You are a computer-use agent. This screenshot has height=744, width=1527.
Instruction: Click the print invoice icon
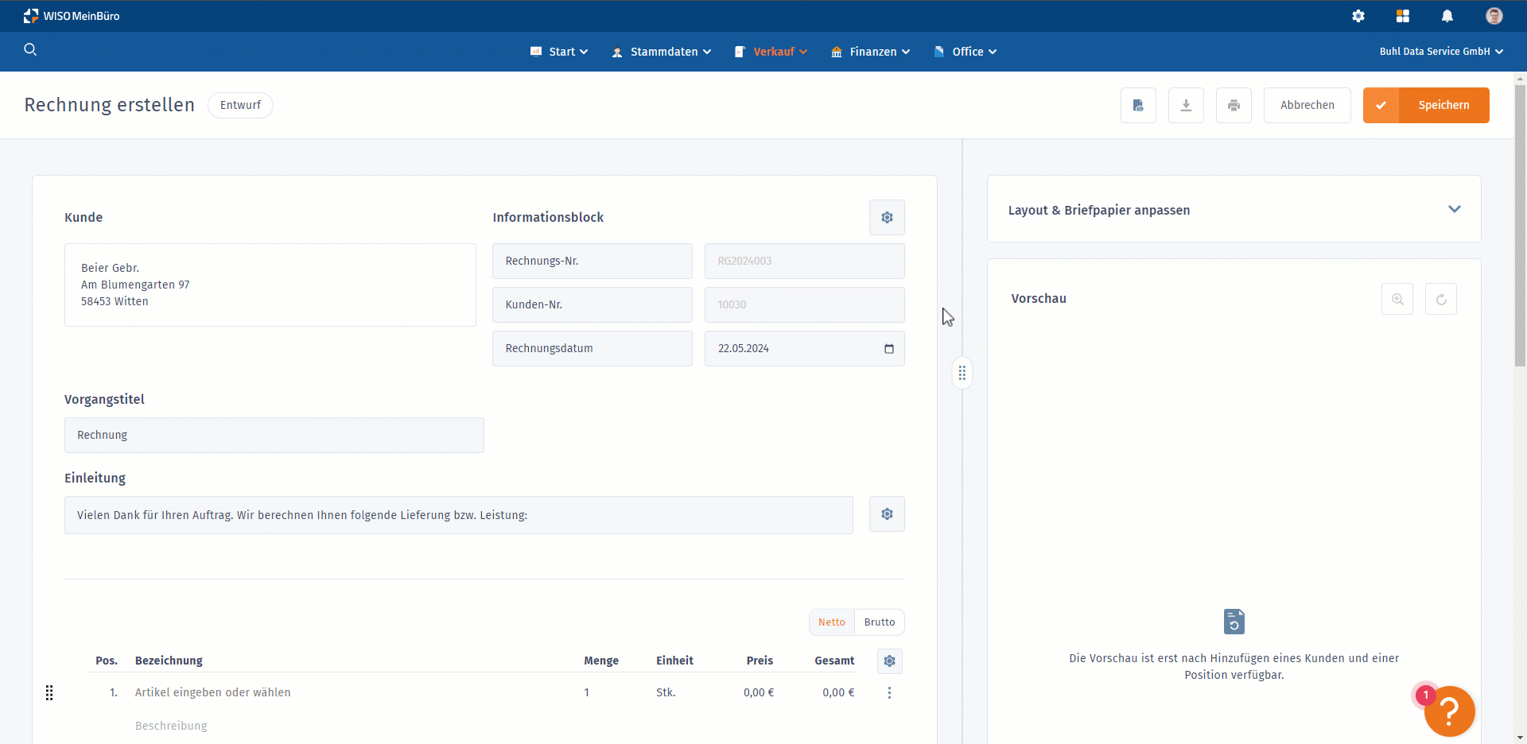tap(1234, 105)
